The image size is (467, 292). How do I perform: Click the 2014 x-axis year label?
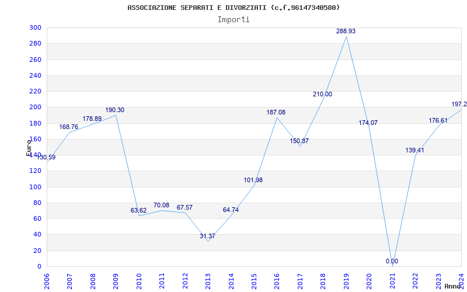[x=231, y=281]
